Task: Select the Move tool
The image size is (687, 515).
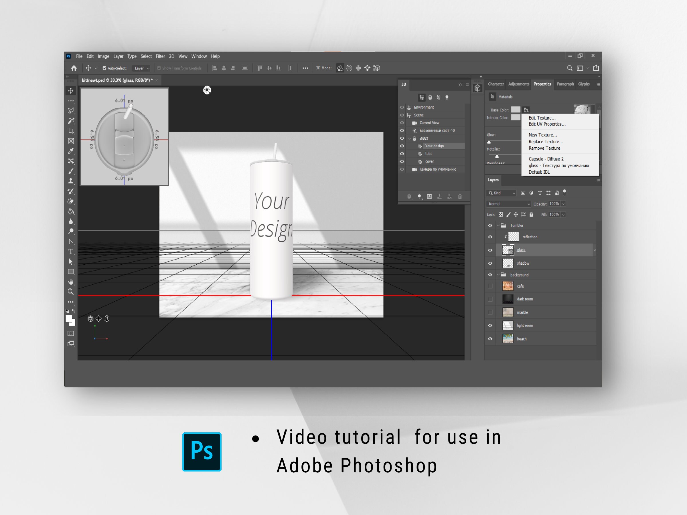Action: click(71, 90)
